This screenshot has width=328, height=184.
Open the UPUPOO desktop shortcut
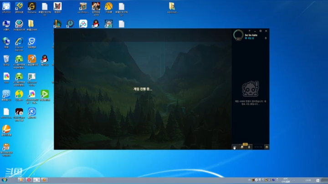coord(6,8)
